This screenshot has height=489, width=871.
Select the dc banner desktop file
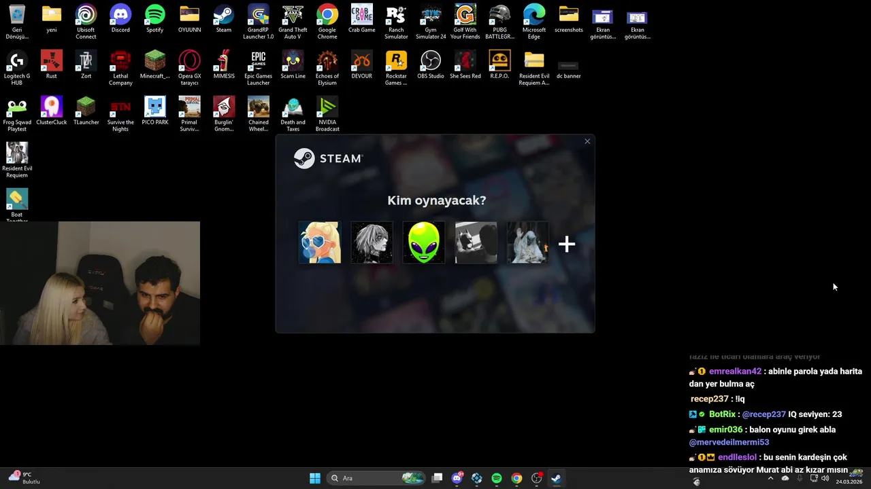point(568,68)
